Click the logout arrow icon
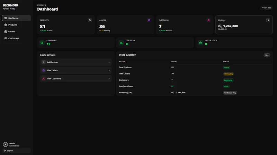The width and height of the screenshot is (277, 155). [5, 151]
